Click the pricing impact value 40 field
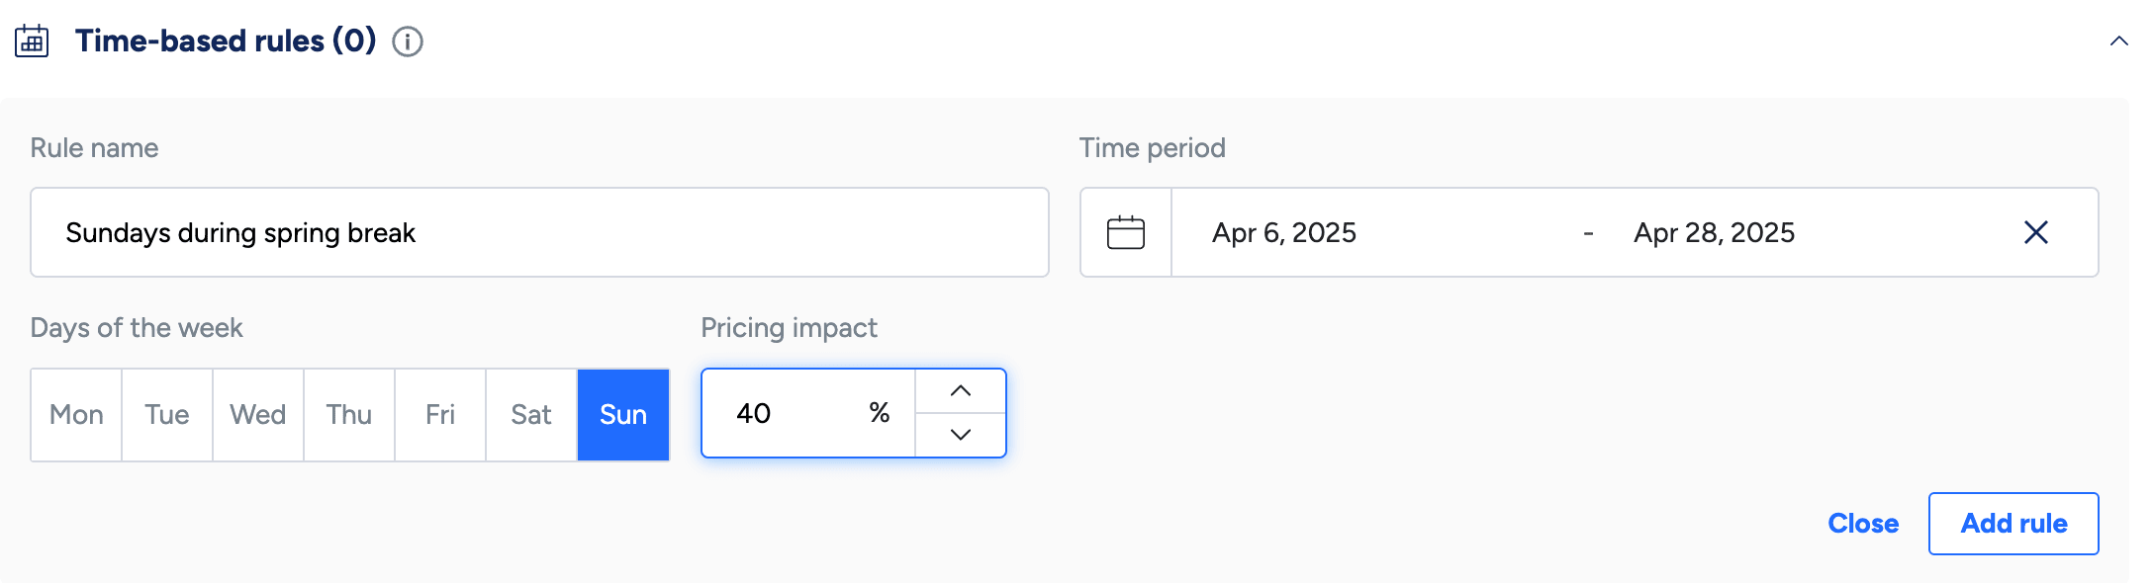 pos(792,413)
